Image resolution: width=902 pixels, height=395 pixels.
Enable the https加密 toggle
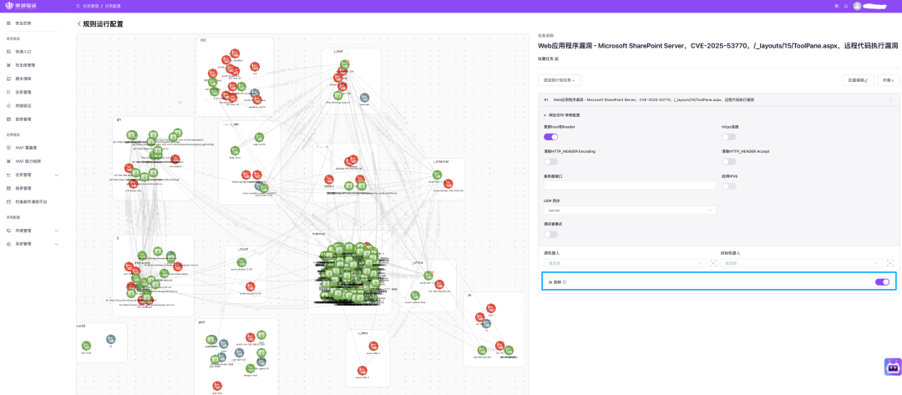point(729,136)
